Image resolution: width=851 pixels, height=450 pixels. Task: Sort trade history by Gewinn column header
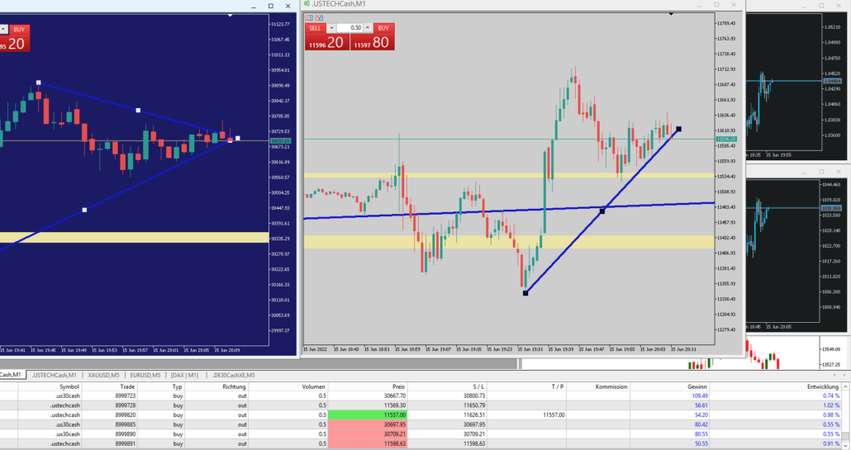(697, 386)
